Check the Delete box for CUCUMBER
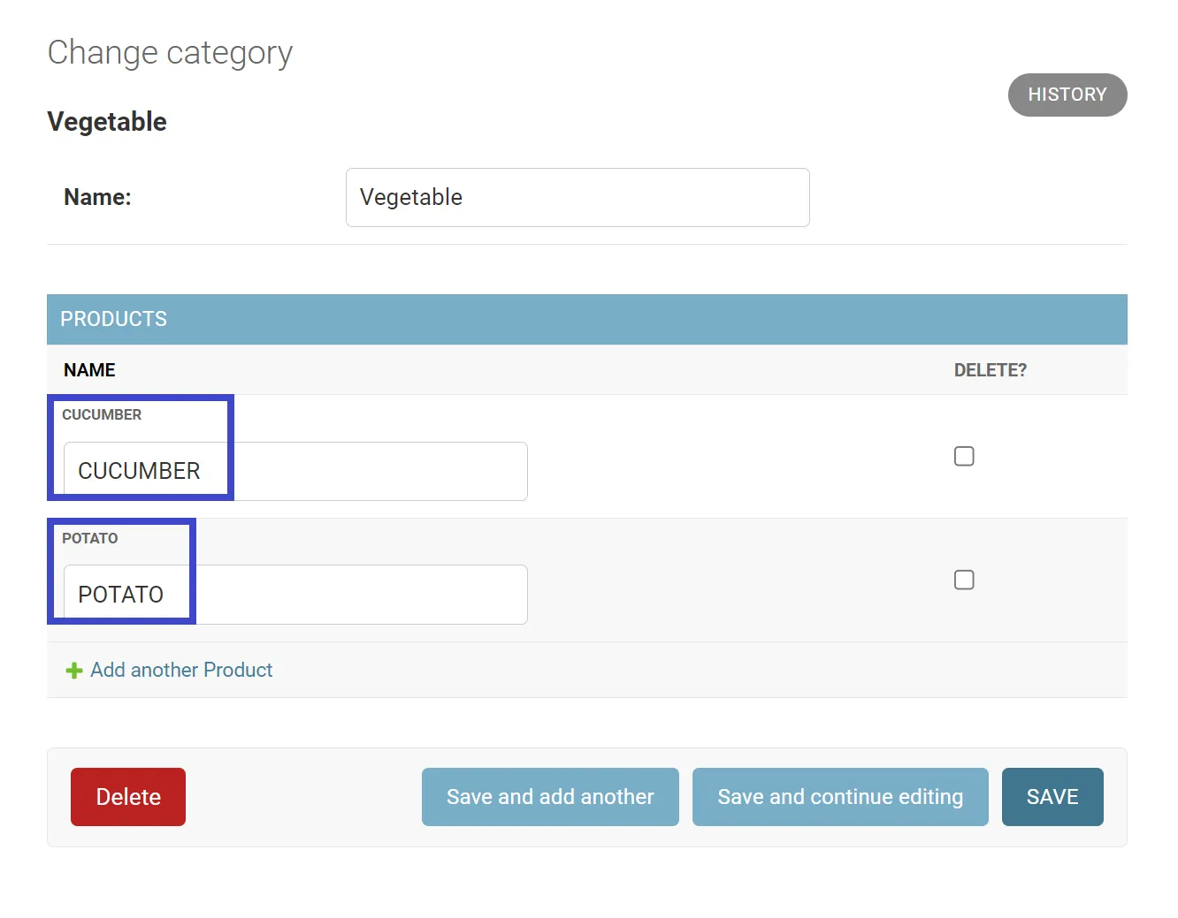The image size is (1178, 918). (964, 456)
